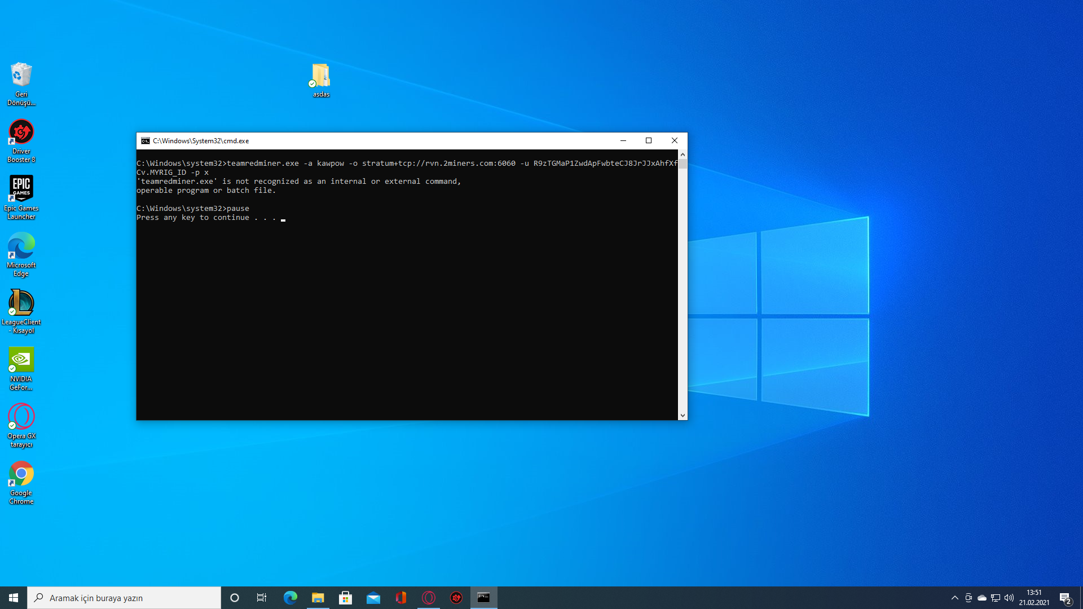Open Task View on the taskbar
The height and width of the screenshot is (609, 1083).
click(262, 598)
